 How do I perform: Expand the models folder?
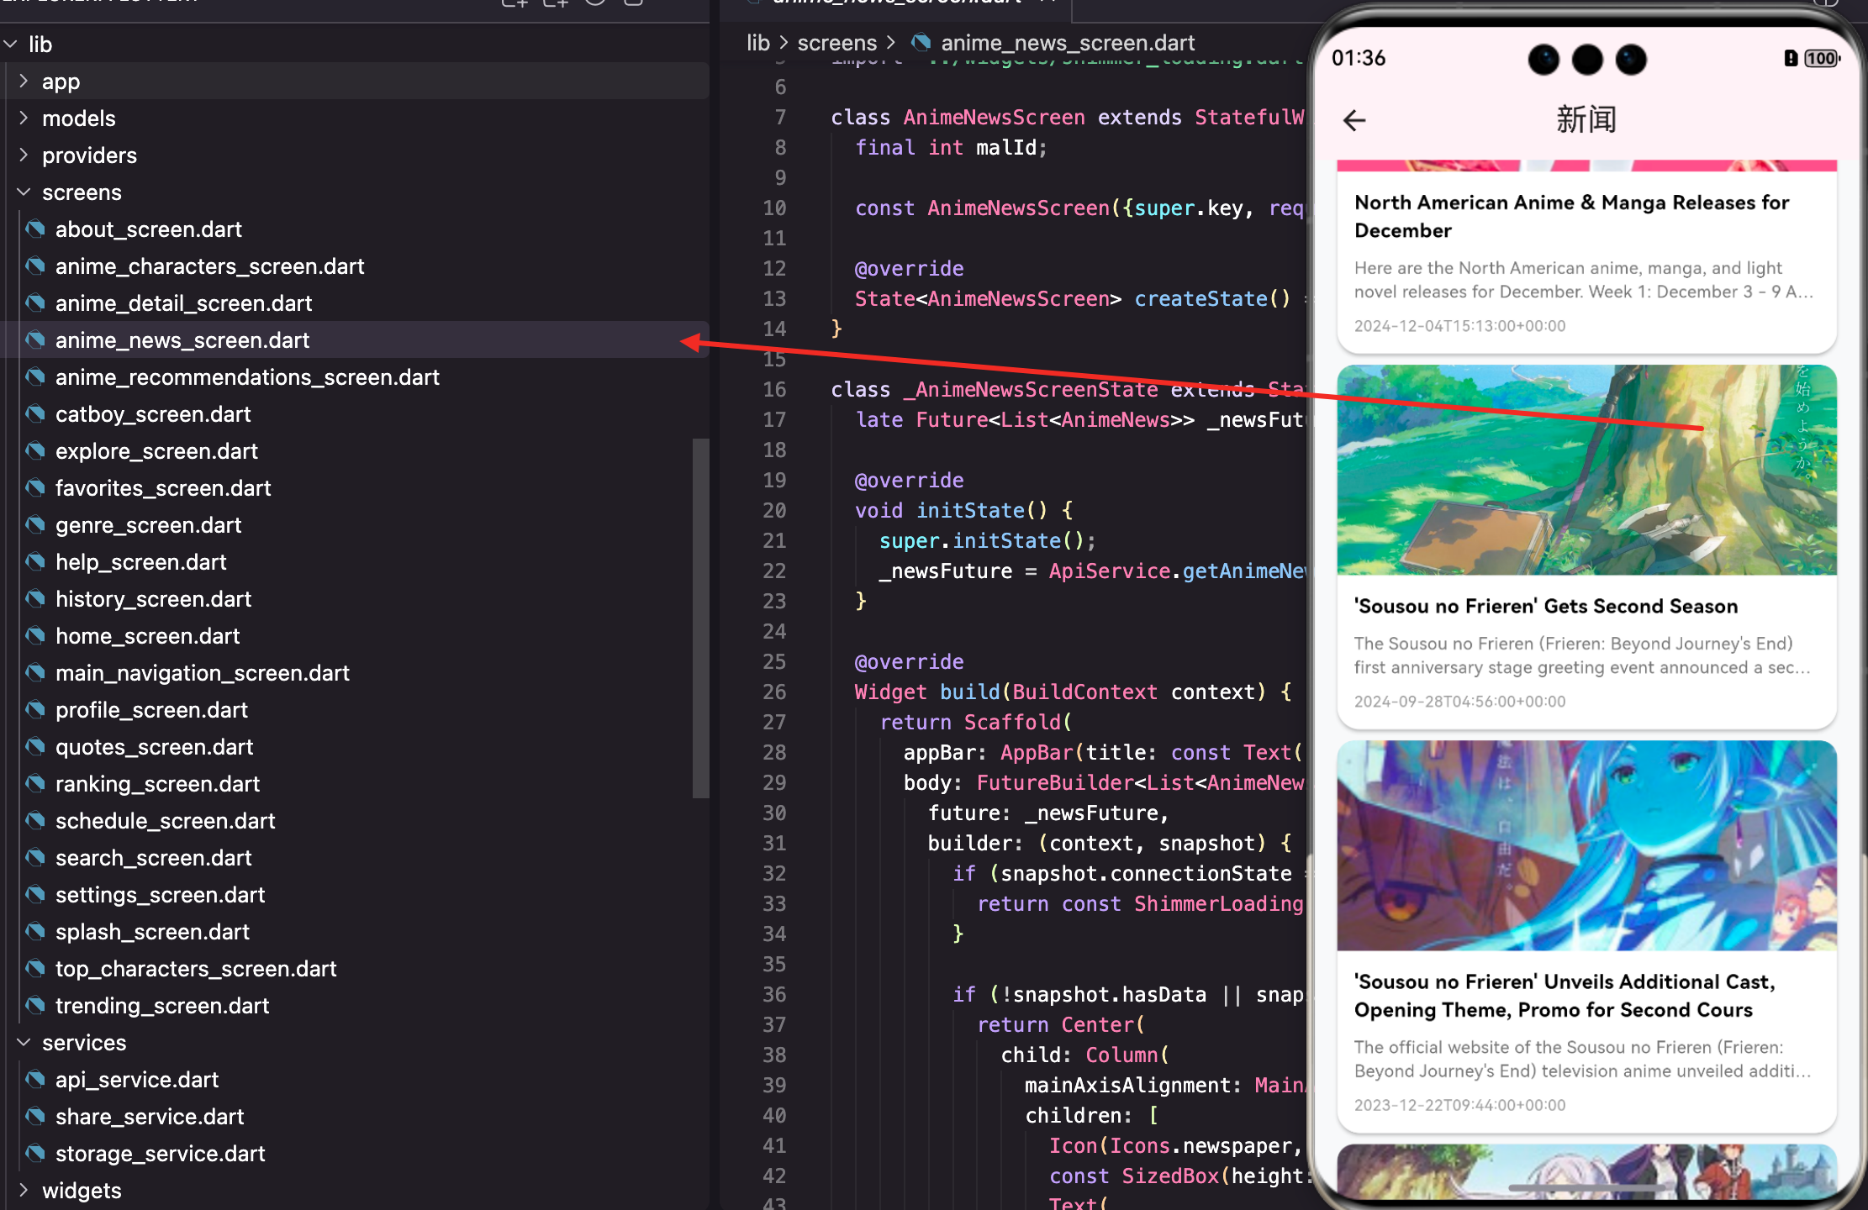point(24,118)
